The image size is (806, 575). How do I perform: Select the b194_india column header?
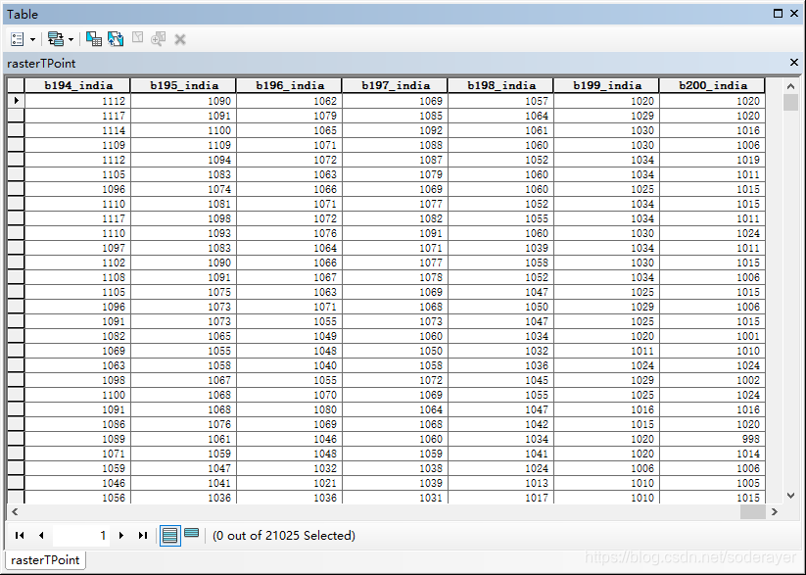click(77, 85)
